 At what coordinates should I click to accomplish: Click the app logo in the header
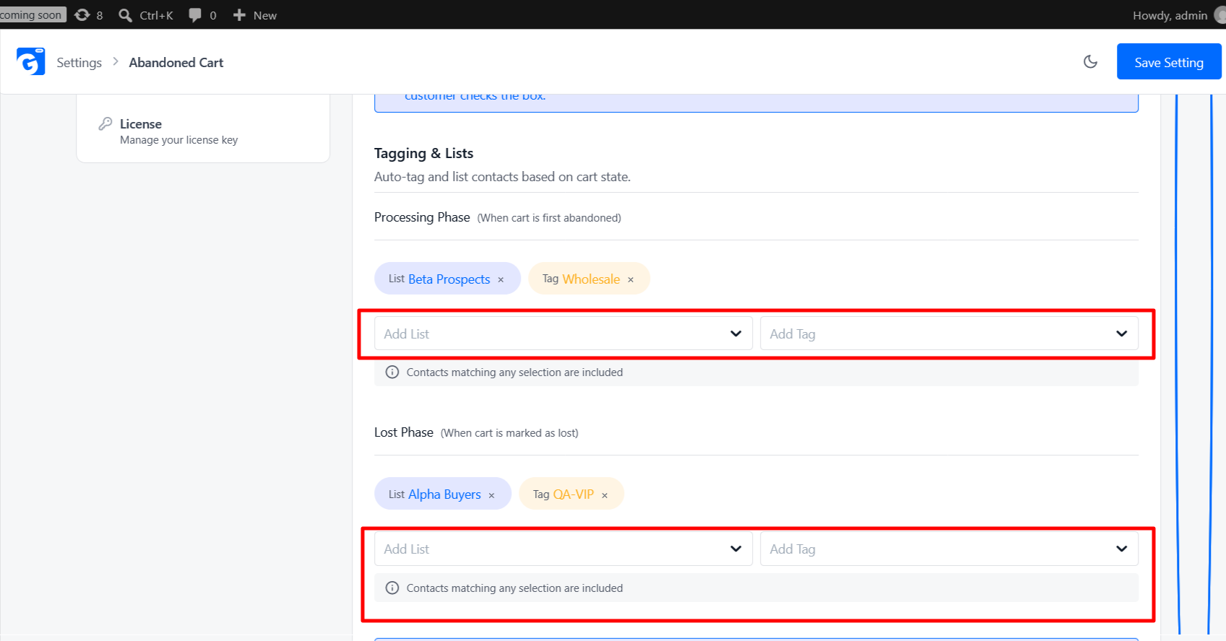click(30, 62)
